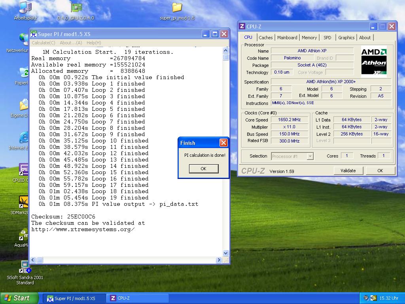Open the Help(H) menu

[x=94, y=43]
